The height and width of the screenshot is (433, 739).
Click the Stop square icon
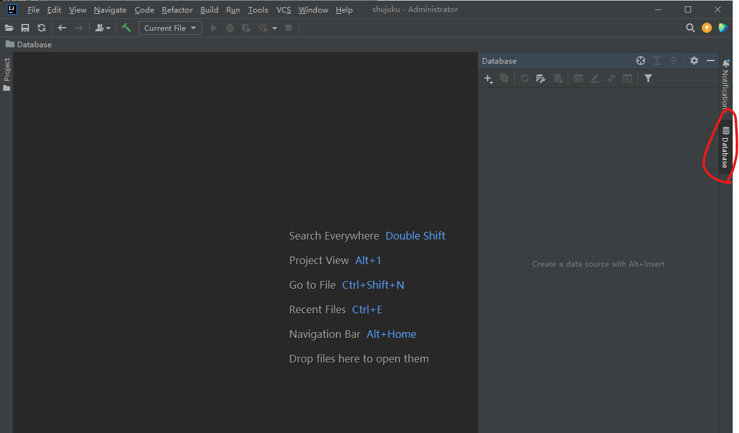pos(289,28)
